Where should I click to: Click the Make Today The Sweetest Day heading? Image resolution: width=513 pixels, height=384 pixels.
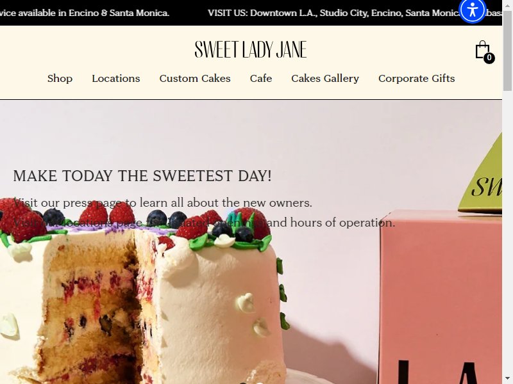142,175
